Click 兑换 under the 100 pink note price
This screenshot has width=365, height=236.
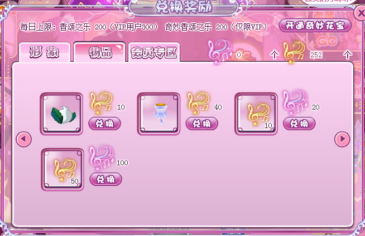(105, 179)
